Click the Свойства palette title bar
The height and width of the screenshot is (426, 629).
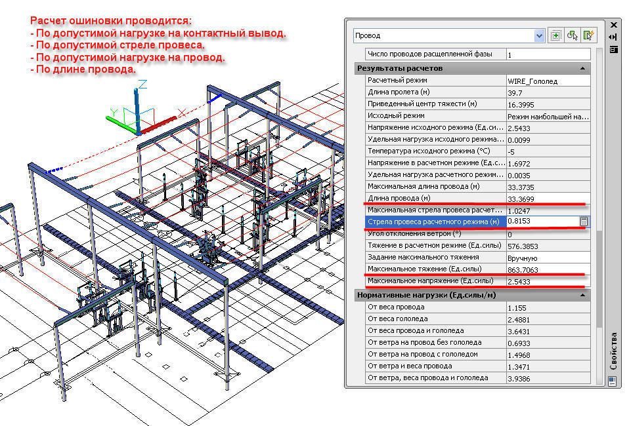614,351
